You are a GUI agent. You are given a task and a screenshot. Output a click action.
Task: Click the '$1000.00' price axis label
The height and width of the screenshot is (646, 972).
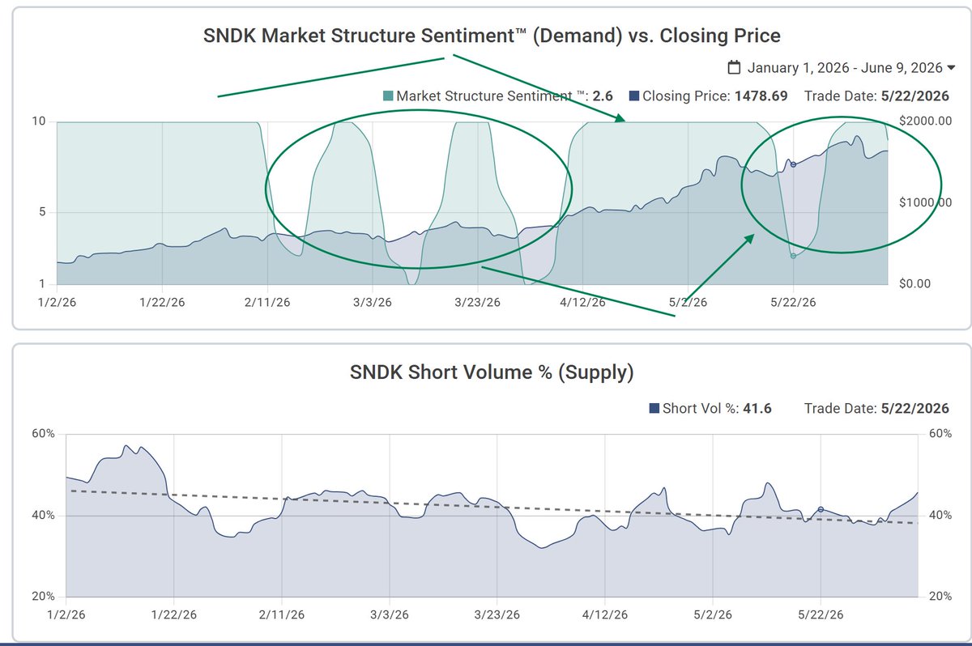pos(924,202)
